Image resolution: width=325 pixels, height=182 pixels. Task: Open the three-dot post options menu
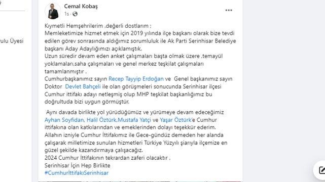pyautogui.click(x=229, y=10)
